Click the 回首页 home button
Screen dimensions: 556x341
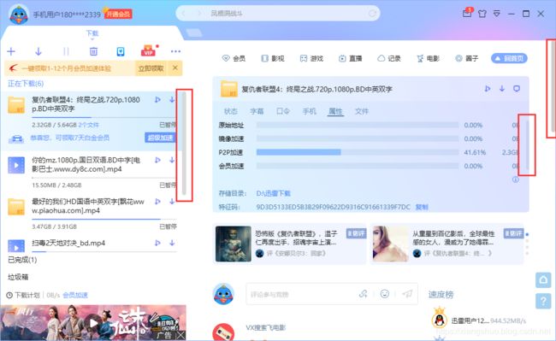[x=509, y=58]
